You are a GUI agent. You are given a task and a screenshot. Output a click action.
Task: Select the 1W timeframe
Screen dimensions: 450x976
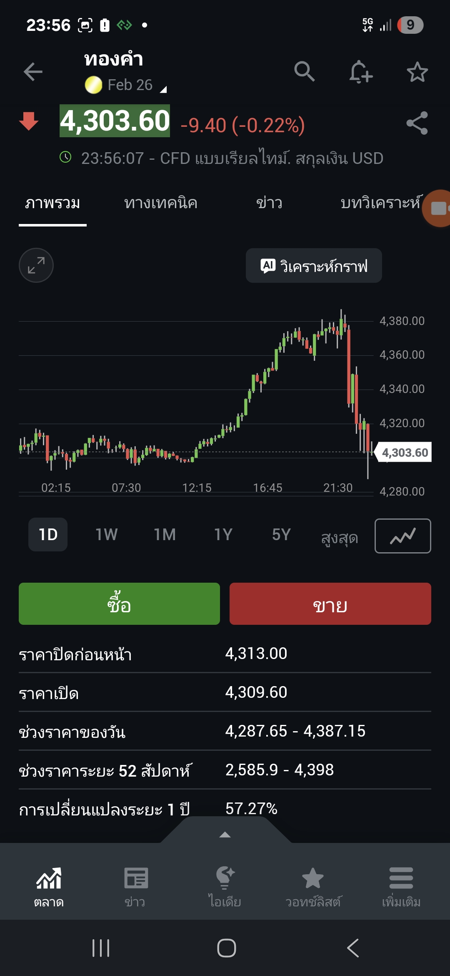(106, 535)
